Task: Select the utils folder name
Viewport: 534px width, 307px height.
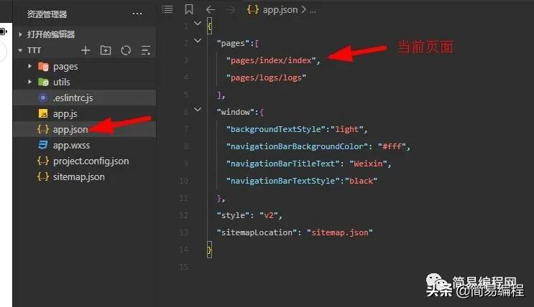Action: [61, 82]
